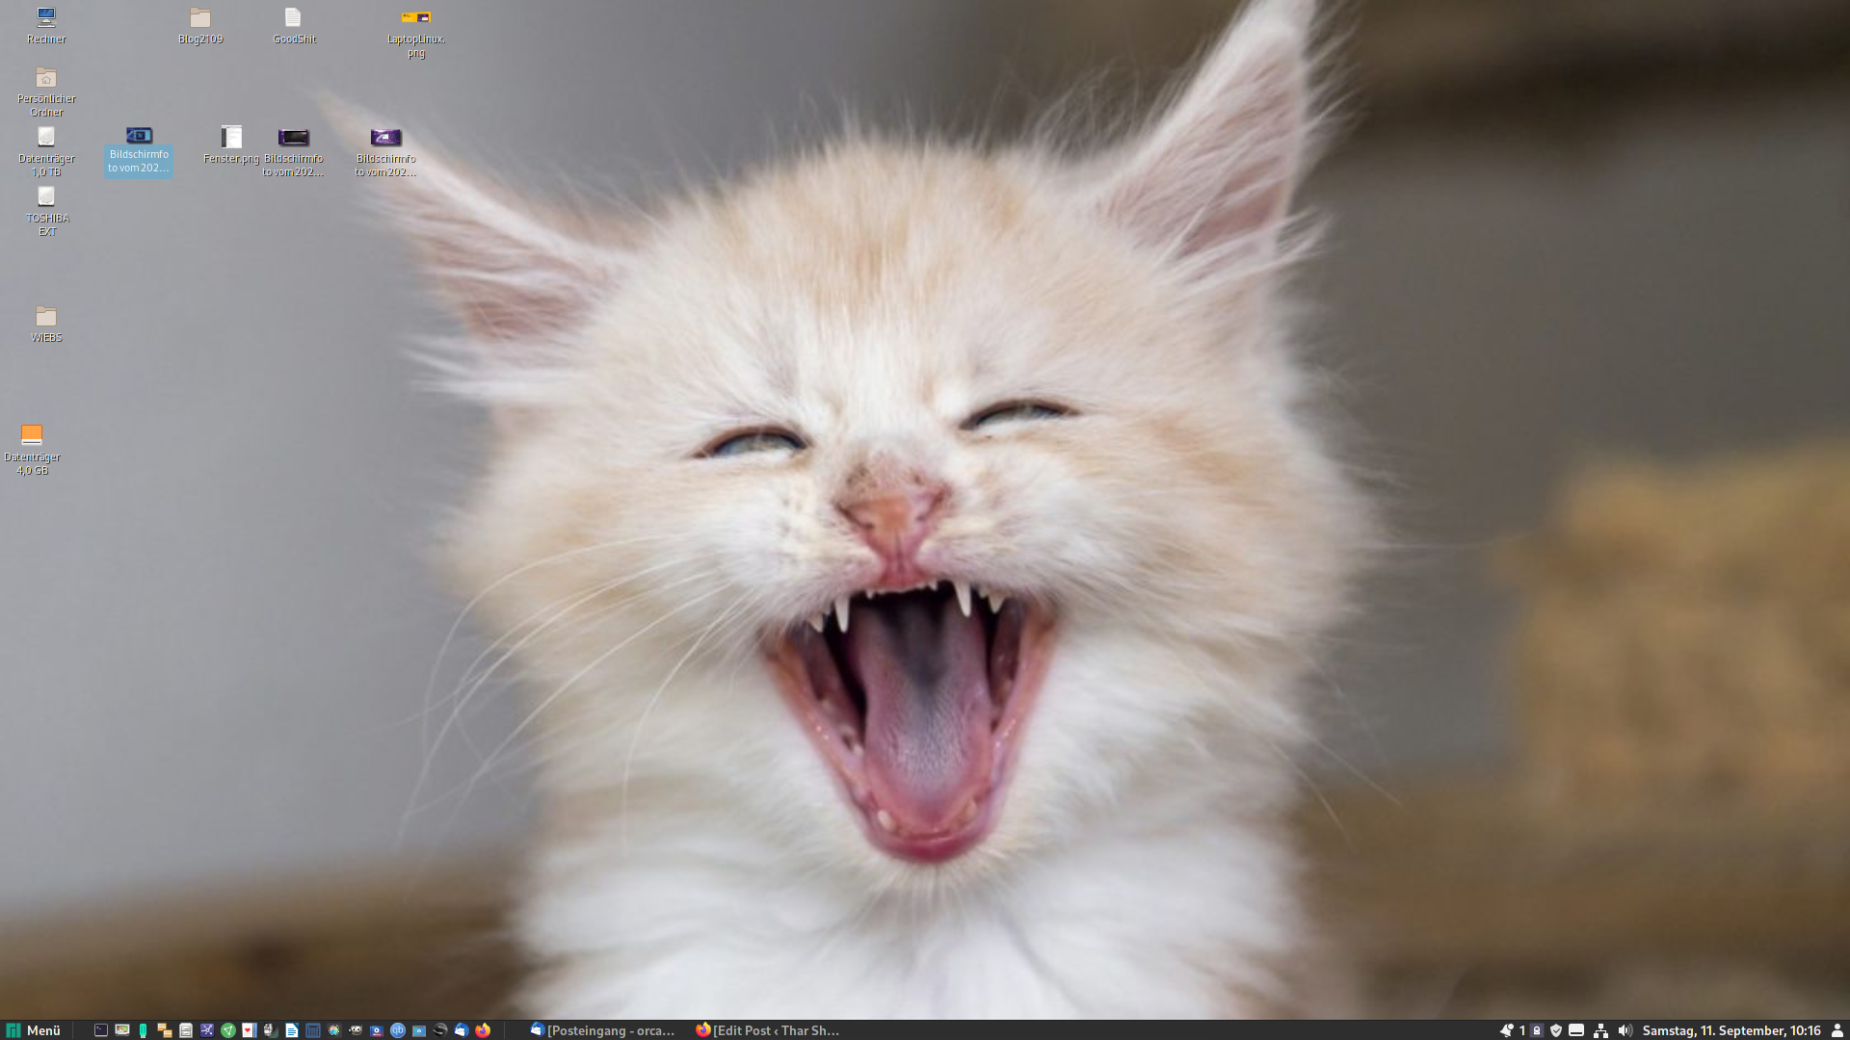
Task: Select the Bildschirmfoto file next to Fenster.png
Action: 294,152
